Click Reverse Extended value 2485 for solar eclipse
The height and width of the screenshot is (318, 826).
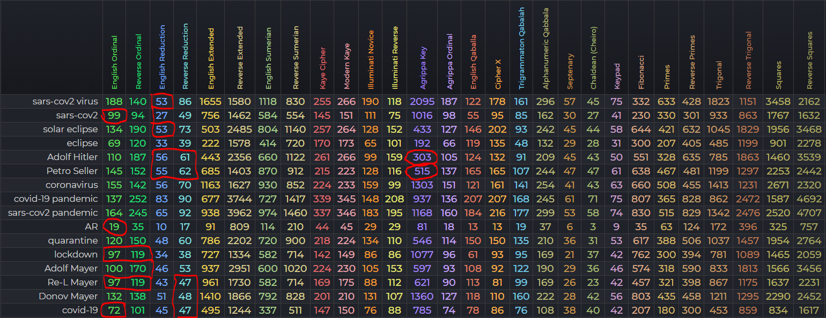pos(240,129)
